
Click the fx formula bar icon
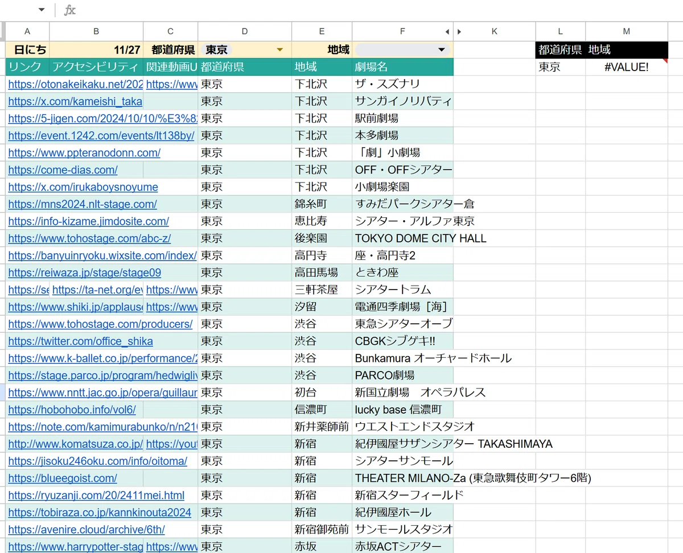pos(69,10)
